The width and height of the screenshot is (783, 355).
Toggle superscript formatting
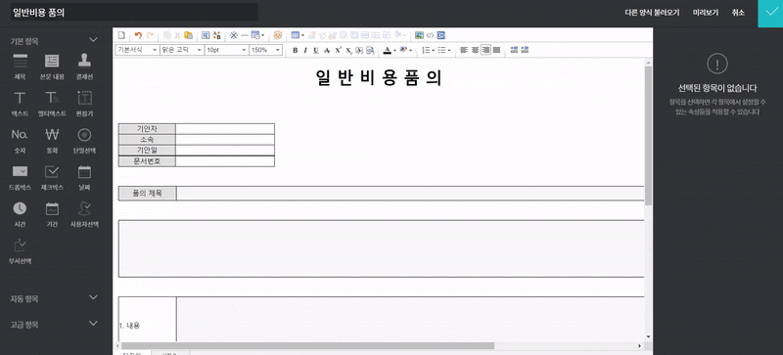pyautogui.click(x=338, y=50)
